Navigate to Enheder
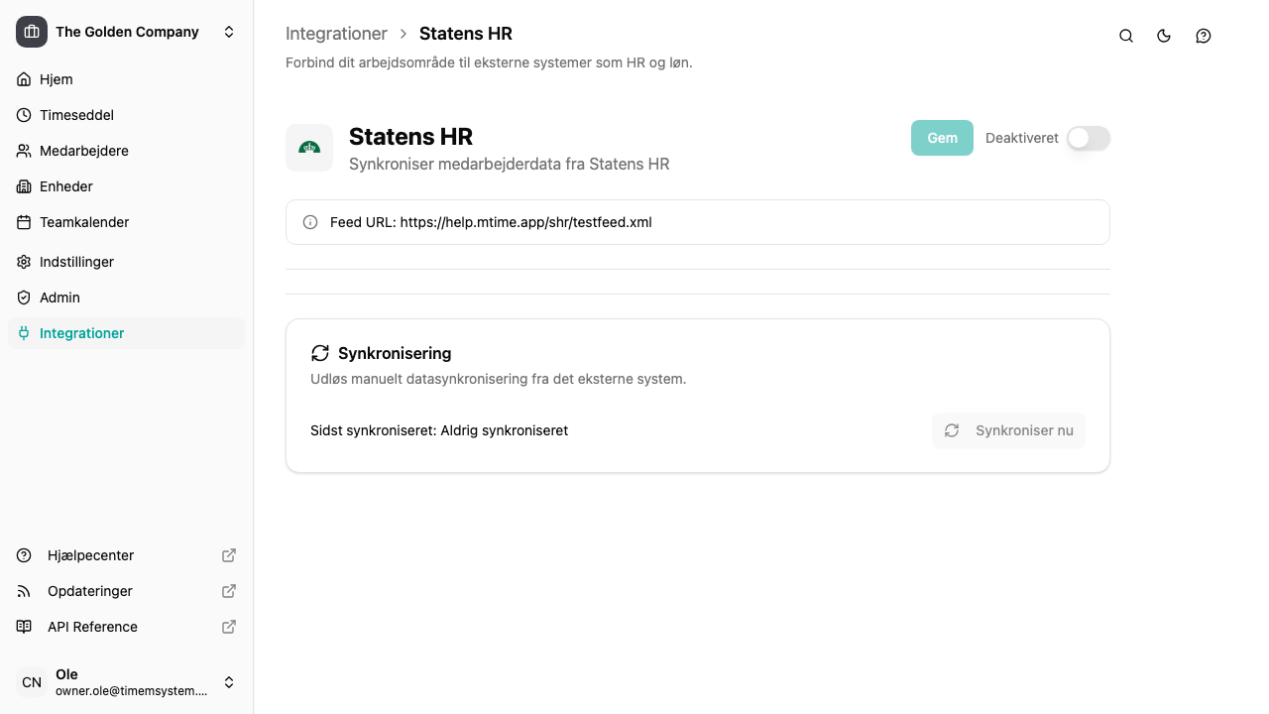 point(126,186)
